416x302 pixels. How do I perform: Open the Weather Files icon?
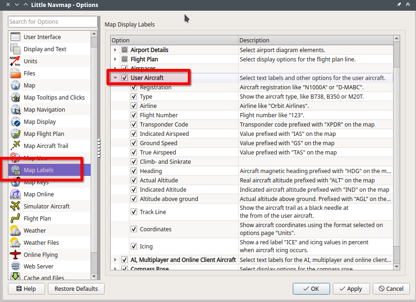click(x=15, y=243)
